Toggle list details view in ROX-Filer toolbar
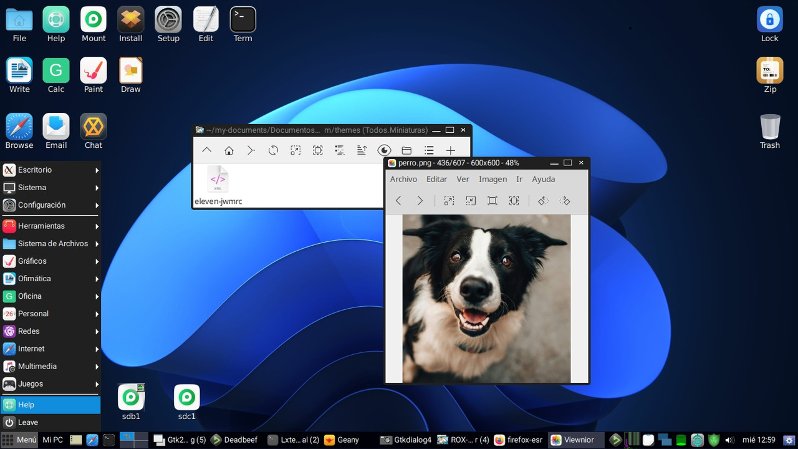The image size is (798, 449). [x=429, y=150]
